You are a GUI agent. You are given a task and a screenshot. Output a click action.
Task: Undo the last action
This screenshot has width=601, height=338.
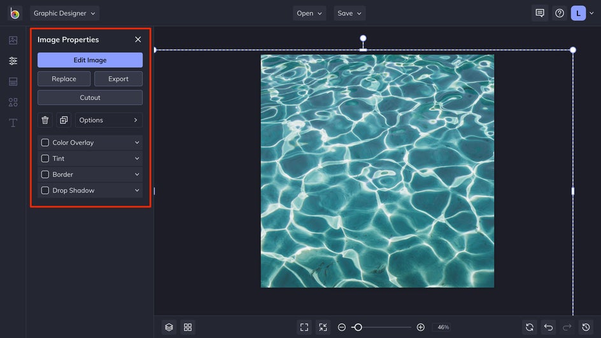pos(549,327)
